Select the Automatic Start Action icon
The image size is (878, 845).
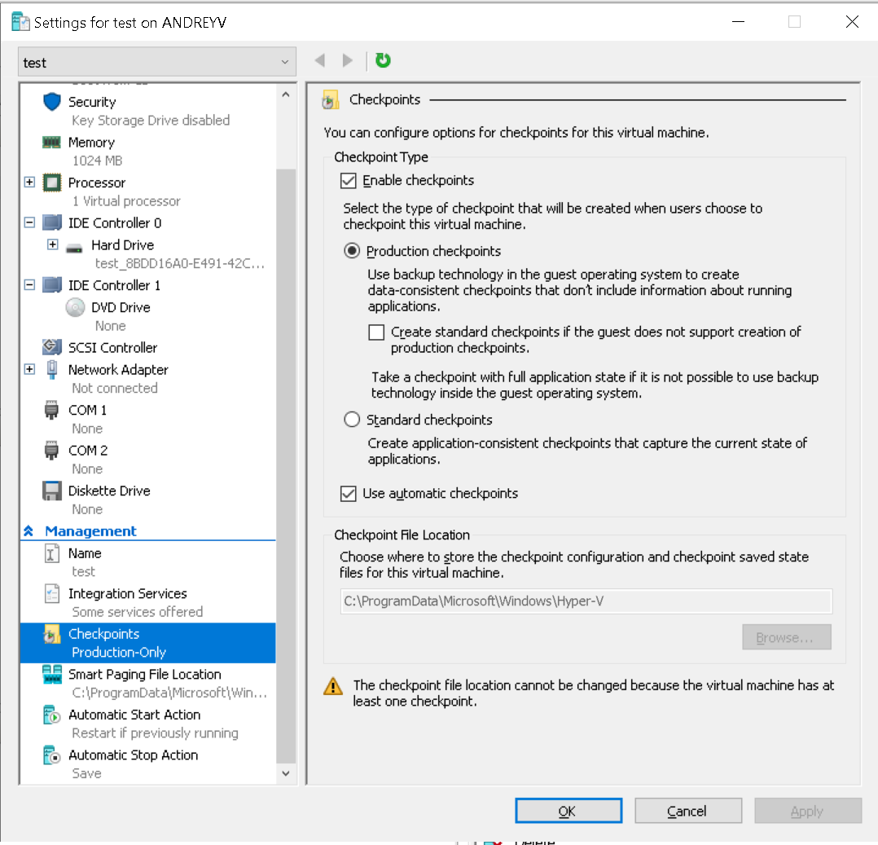point(51,715)
